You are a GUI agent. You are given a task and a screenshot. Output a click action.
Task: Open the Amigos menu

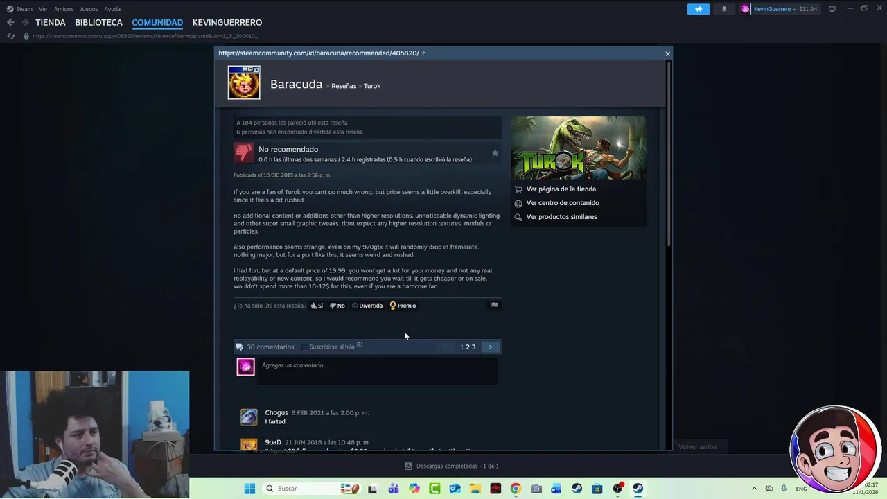(64, 9)
